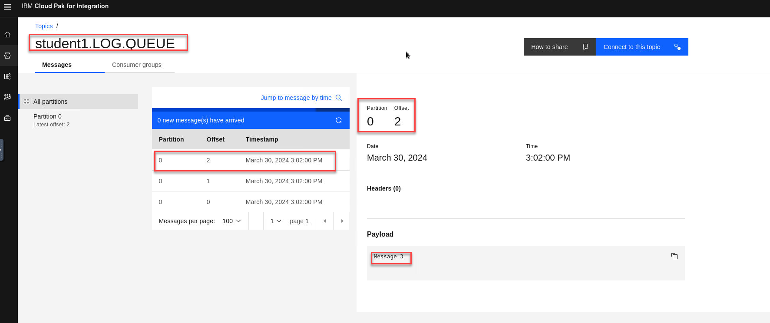Screen dimensions: 770x323
Task: Copy the payload with copy icon
Action: click(674, 256)
